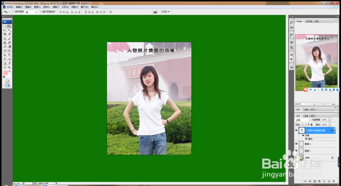Change screen mode button in toolbox

[x=7, y=86]
